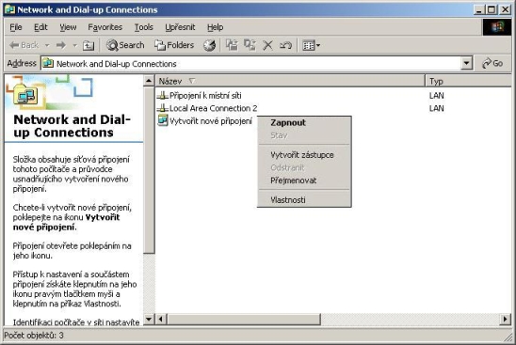Minimize the Network and Dial-up Connections window
Image resolution: width=516 pixels, height=345 pixels.
(x=479, y=9)
